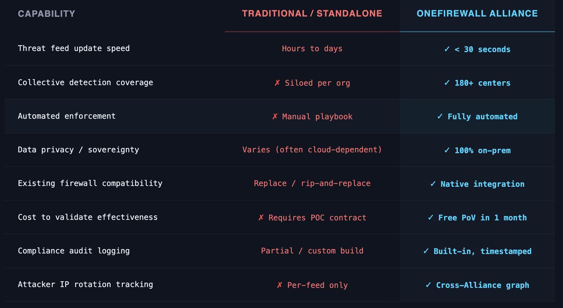Click the 'Cross-Alliance graph' cell
The image size is (563, 308).
(477, 285)
